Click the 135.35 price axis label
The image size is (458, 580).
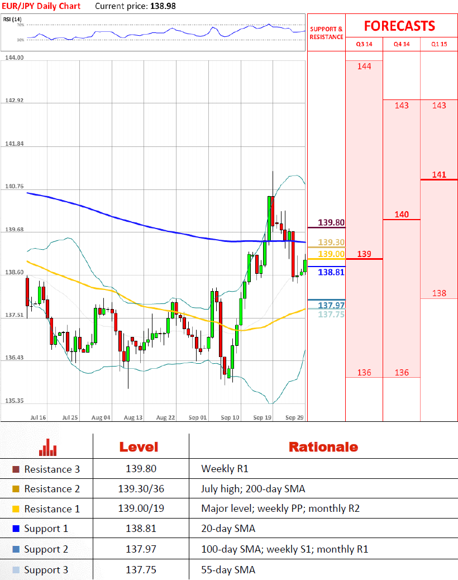[x=15, y=401]
